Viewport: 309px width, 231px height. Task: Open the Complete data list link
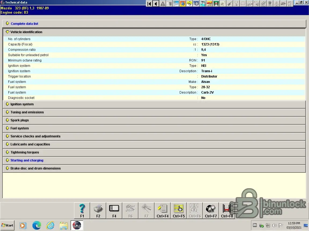point(24,24)
